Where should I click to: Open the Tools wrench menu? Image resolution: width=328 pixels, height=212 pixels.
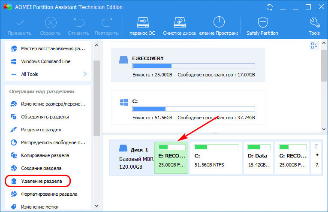(314, 26)
